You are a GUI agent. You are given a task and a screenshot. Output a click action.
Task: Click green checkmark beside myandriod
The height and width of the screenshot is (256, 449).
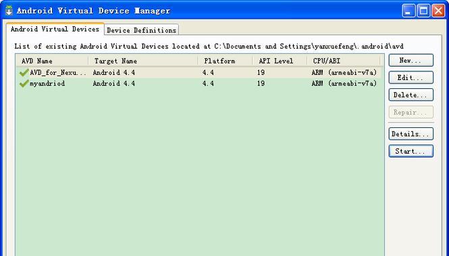24,84
